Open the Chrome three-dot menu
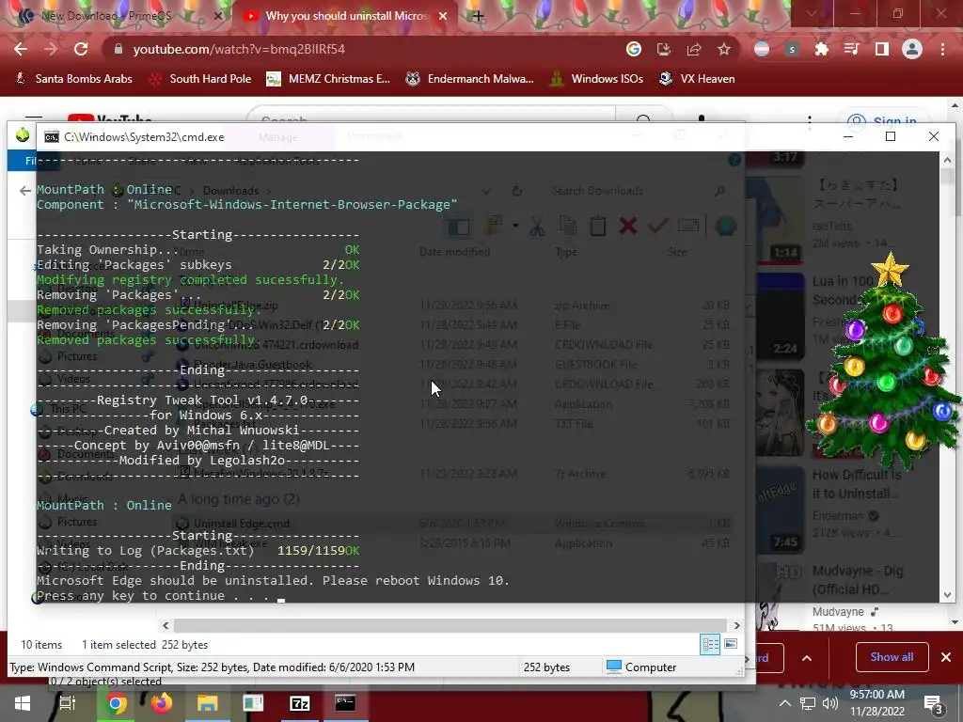Screen dimensions: 963x722 pyautogui.click(x=942, y=49)
